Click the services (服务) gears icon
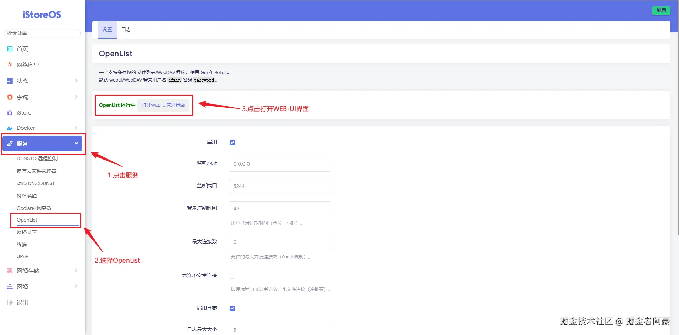Screen dimensions: 679x335 (x=10, y=144)
